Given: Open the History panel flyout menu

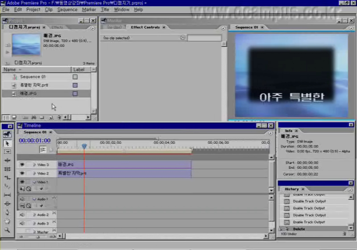Looking at the screenshot, I should tap(350, 190).
